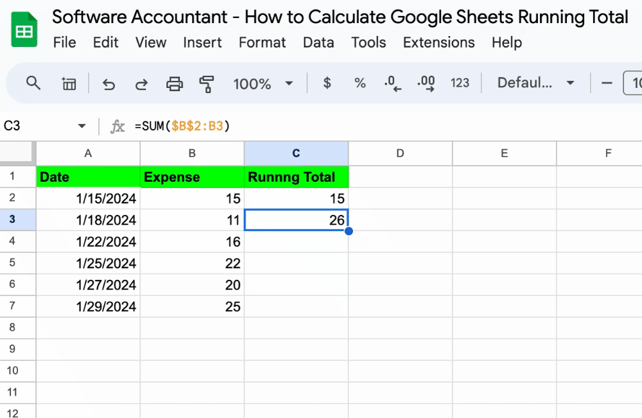Select cell with date 1/25/2024
642x418 pixels.
point(88,263)
